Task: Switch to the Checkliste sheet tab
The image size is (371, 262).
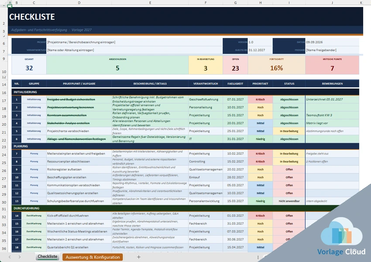Action: coord(47,257)
